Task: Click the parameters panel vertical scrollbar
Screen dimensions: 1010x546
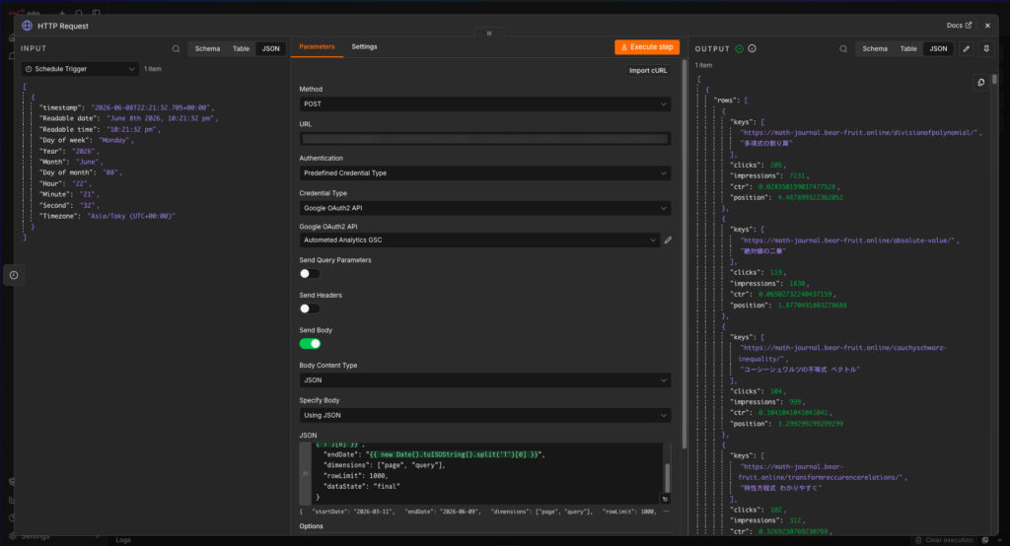Action: 685,253
